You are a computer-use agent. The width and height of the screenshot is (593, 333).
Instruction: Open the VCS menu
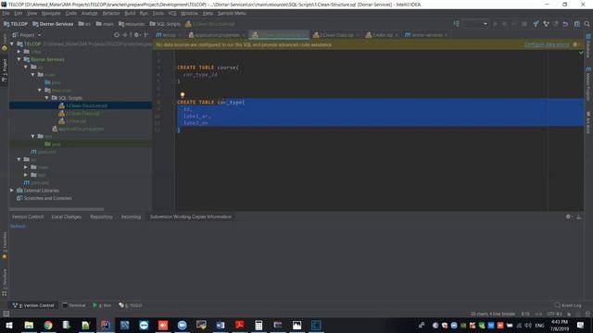[x=172, y=13]
